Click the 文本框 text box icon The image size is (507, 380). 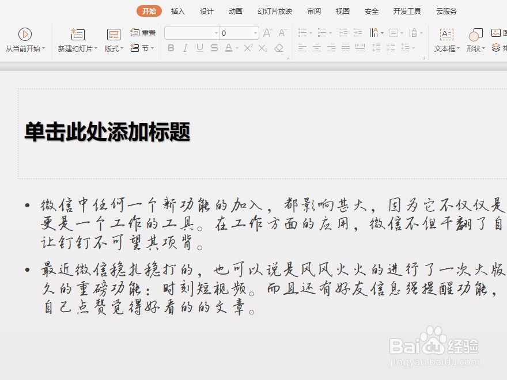tap(447, 34)
